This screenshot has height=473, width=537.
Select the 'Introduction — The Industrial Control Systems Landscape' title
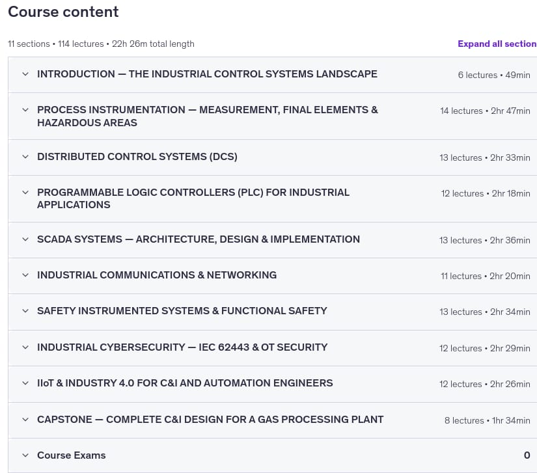pos(207,74)
